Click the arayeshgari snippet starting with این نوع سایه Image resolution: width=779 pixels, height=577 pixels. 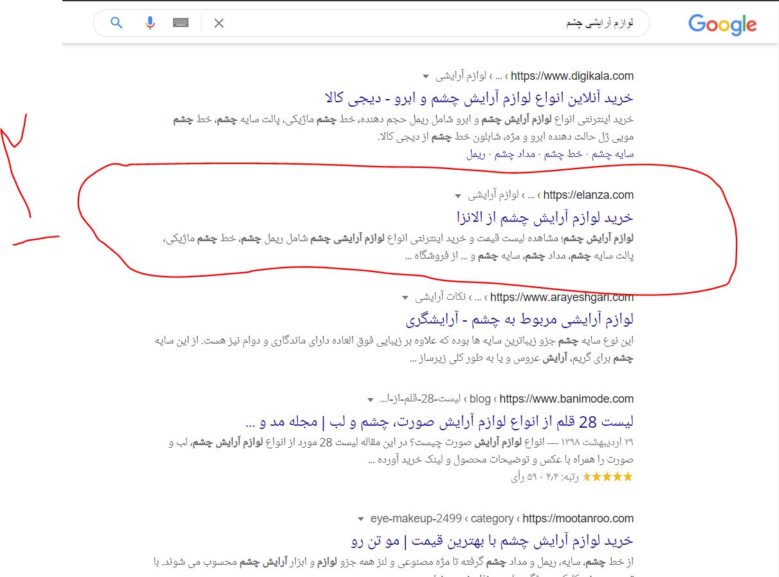[394, 349]
